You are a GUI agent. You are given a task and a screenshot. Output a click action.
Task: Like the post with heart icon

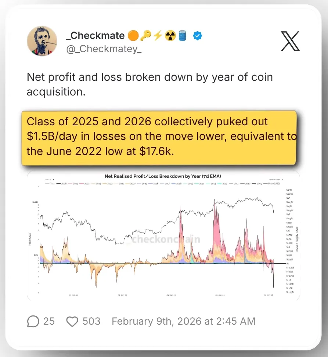click(72, 321)
